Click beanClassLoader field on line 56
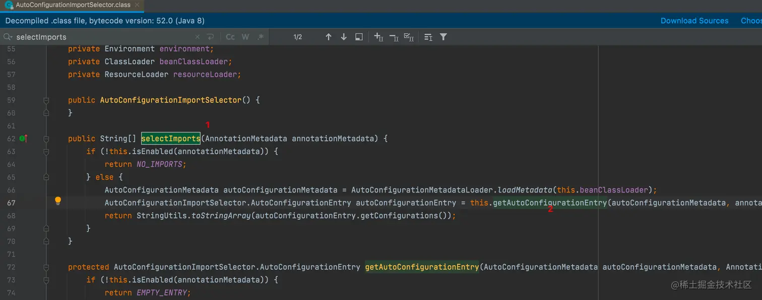 pyautogui.click(x=195, y=62)
